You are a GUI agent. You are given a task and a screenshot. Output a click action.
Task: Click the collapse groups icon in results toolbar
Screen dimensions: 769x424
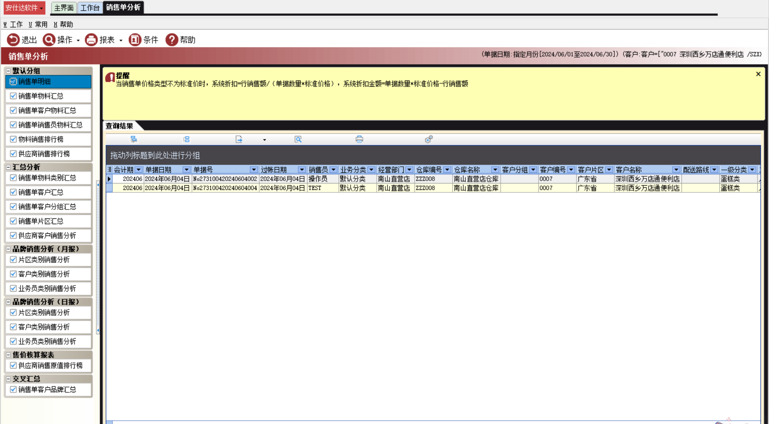click(186, 139)
